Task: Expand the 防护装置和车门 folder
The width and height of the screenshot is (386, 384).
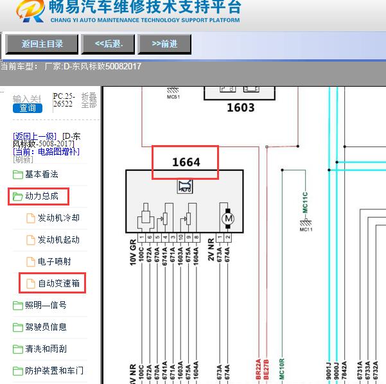Action: [x=54, y=371]
